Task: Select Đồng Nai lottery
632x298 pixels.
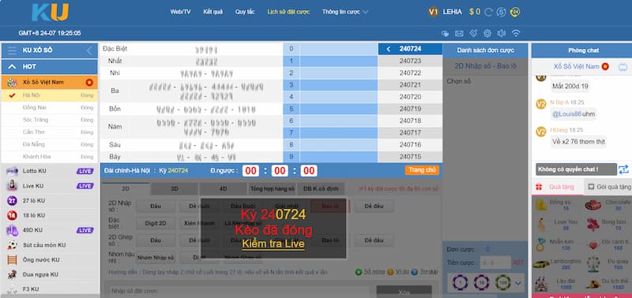Action: click(x=50, y=108)
